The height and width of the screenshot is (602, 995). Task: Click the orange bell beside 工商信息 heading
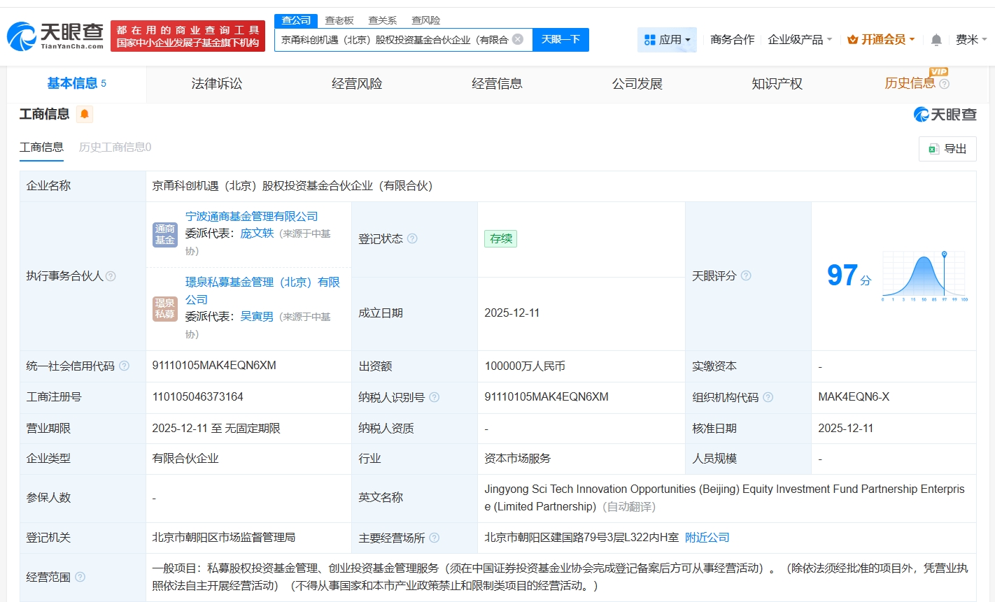point(85,113)
